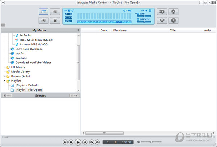The image size is (217, 147).
Task: Click the toolbar mode button with music player icon
Action: [55, 21]
